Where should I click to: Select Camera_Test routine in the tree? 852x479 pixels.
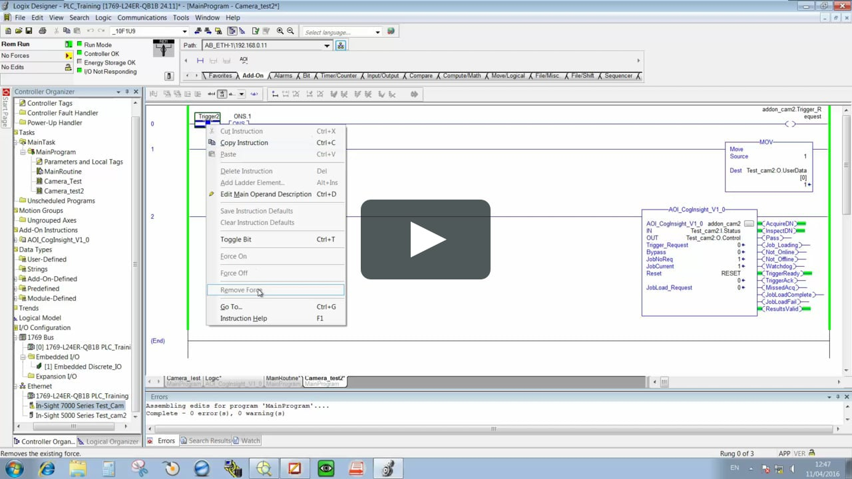(63, 181)
